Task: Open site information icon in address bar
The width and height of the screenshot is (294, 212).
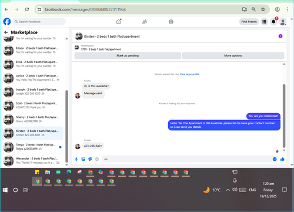Action: pyautogui.click(x=39, y=9)
